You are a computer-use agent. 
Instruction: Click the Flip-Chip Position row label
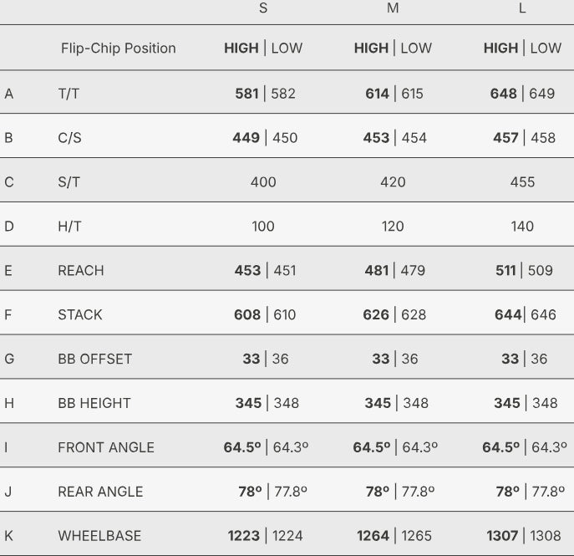pos(118,48)
